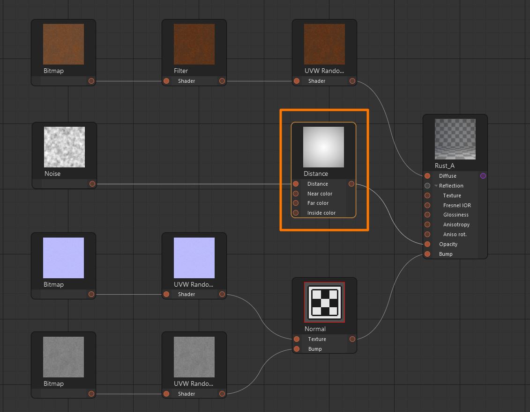Image resolution: width=530 pixels, height=412 pixels.
Task: Click the Texture port under Reflection in Rust_A
Action: [x=427, y=195]
